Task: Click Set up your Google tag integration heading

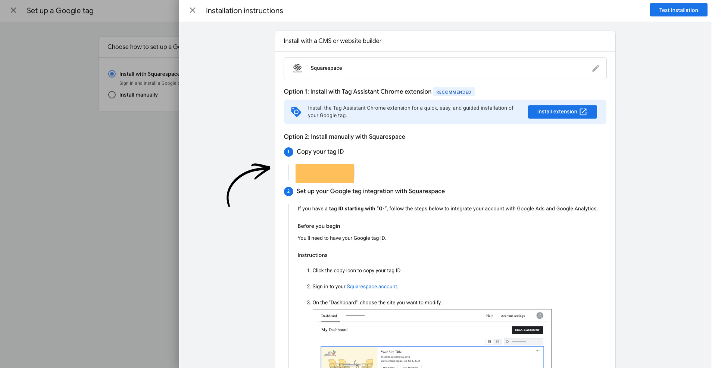Action: click(x=371, y=191)
